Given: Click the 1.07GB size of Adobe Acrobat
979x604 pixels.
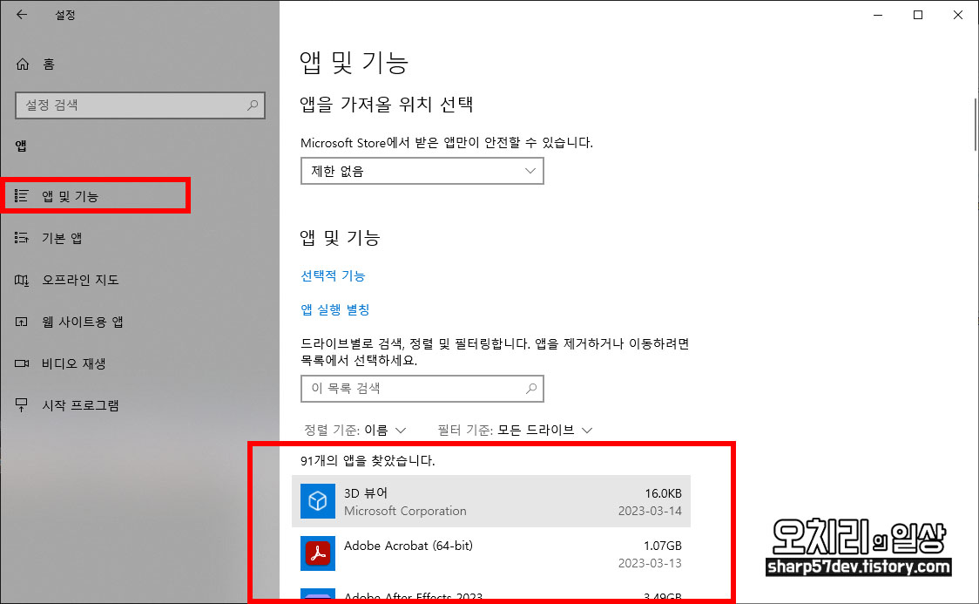Looking at the screenshot, I should click(x=663, y=546).
